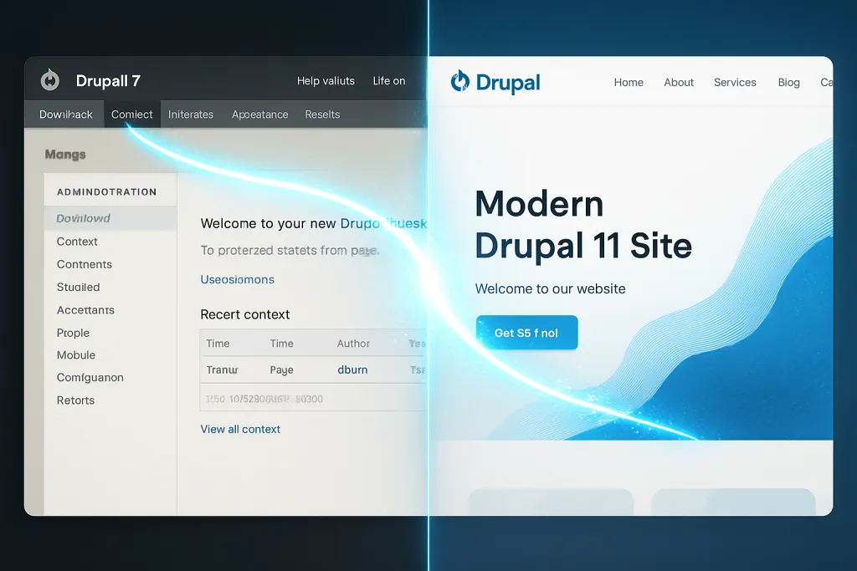Screen dimensions: 857x571
Task: Select Accettants in the sidebar
Action: 86,310
